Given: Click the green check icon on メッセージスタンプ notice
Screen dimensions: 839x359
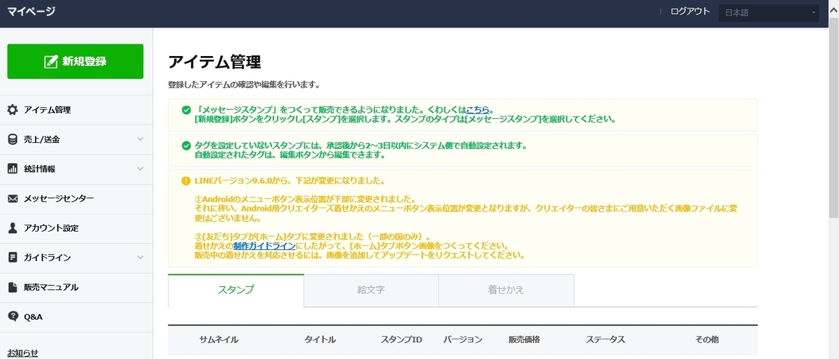Looking at the screenshot, I should (186, 111).
